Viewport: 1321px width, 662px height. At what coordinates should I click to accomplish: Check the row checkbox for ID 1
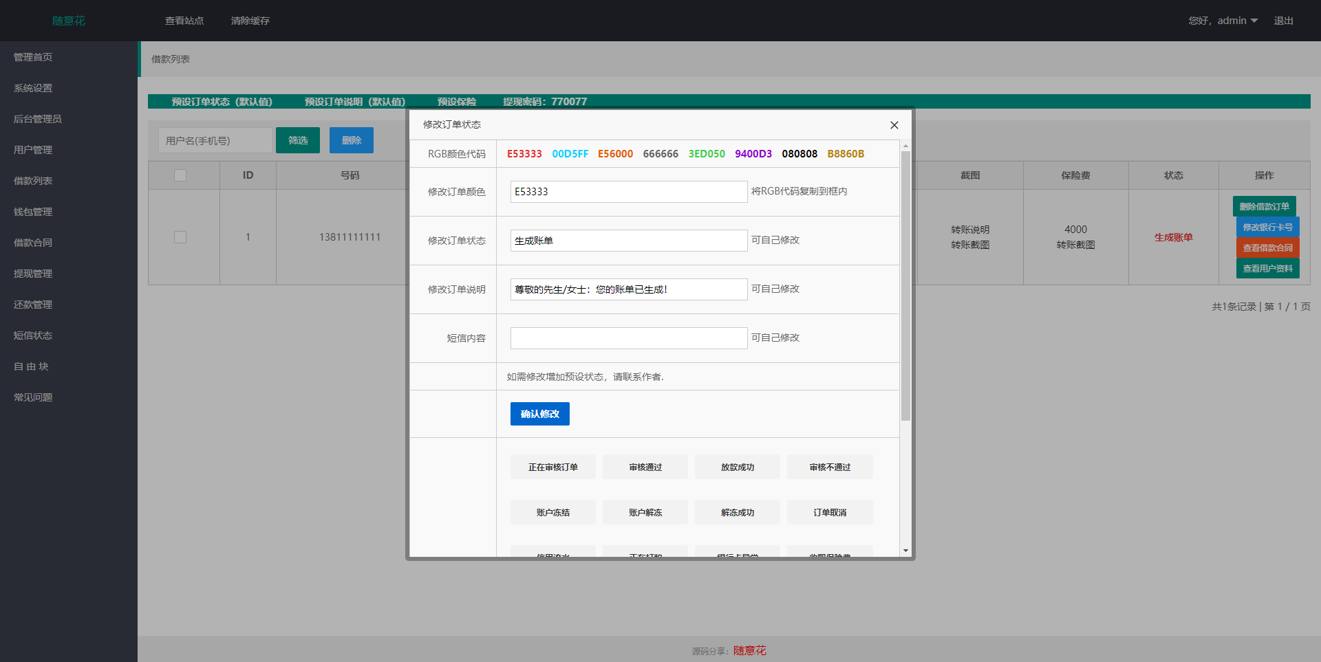pyautogui.click(x=180, y=237)
